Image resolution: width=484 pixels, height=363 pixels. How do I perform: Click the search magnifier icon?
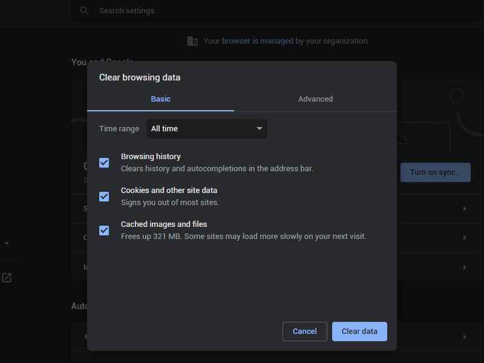pos(84,11)
